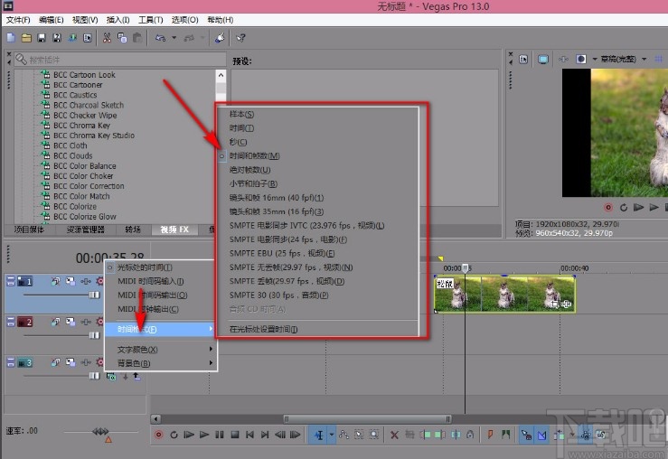Expand 背景色(B) submenu
The height and width of the screenshot is (459, 668).
(x=134, y=363)
